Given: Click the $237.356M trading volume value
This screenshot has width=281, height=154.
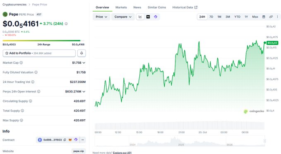Looking at the screenshot, I should pyautogui.click(x=78, y=82).
